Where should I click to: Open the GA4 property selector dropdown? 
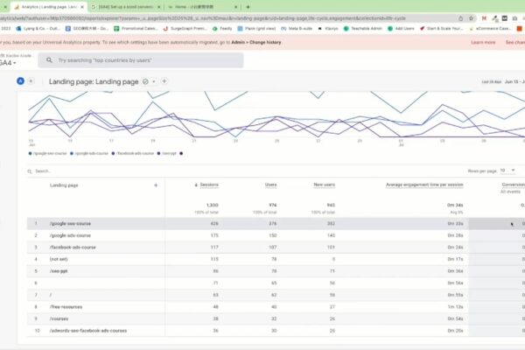point(8,63)
